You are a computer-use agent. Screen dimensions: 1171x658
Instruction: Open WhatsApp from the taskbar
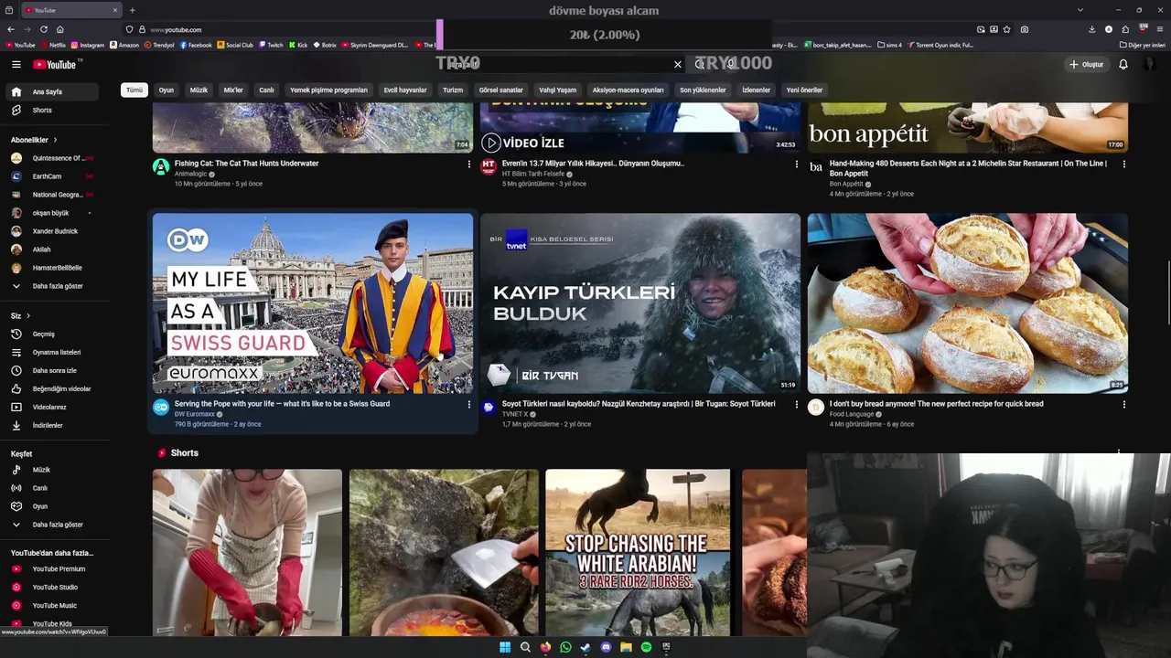565,647
